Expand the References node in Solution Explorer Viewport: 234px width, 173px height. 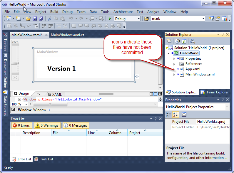tap(174, 64)
